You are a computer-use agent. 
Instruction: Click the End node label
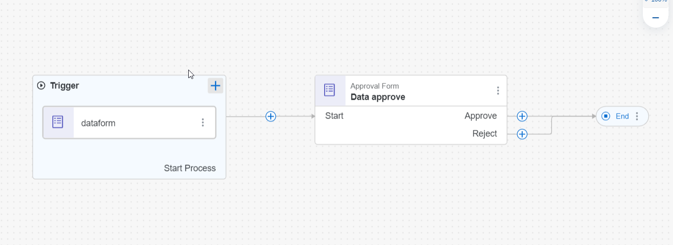point(622,117)
